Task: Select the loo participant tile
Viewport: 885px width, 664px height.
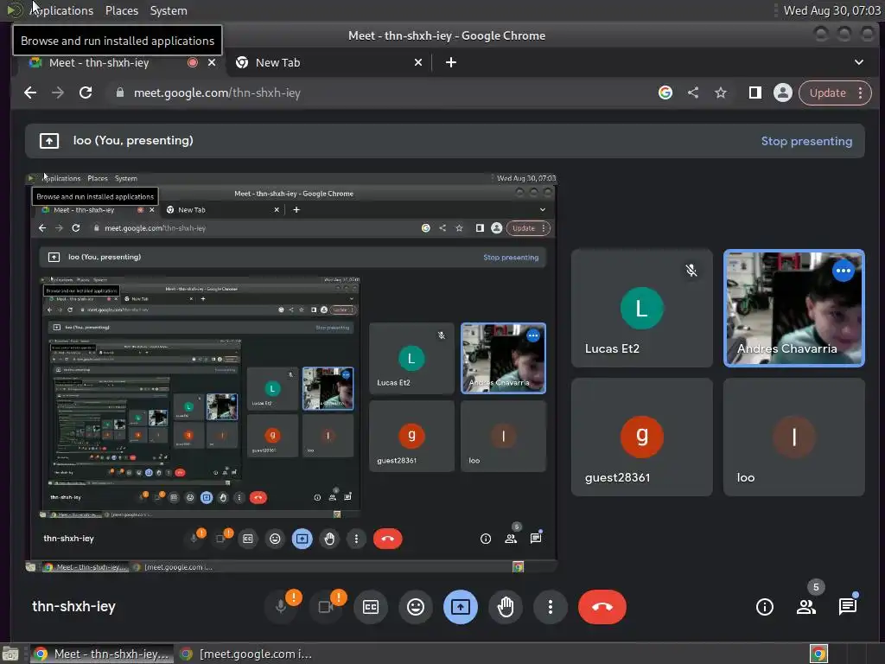Action: (x=794, y=437)
